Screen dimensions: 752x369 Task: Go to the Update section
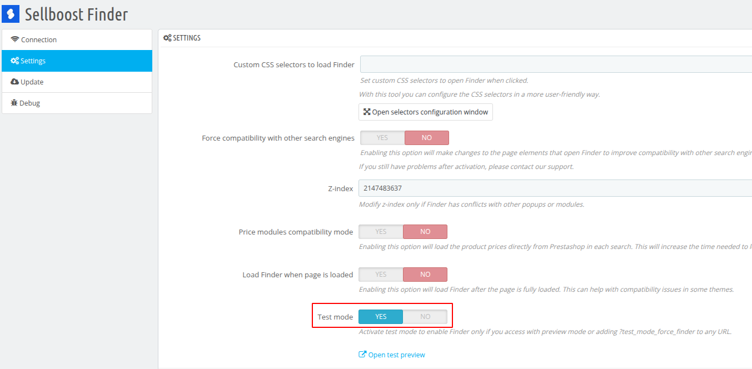point(77,82)
